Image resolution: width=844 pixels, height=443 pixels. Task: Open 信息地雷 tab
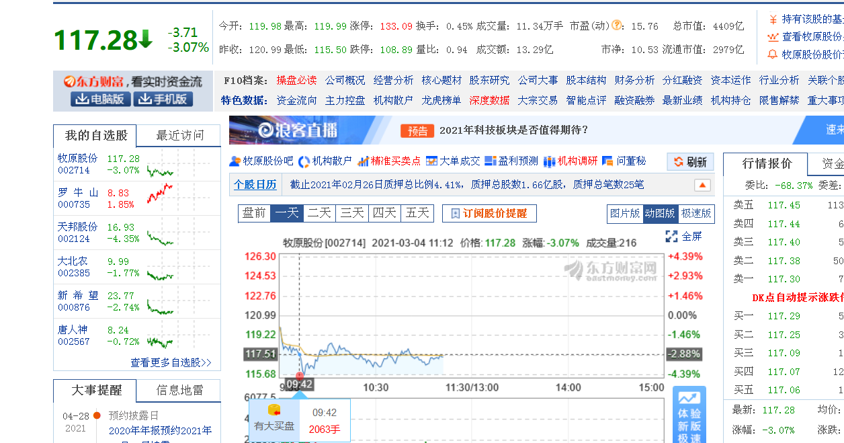click(x=179, y=391)
